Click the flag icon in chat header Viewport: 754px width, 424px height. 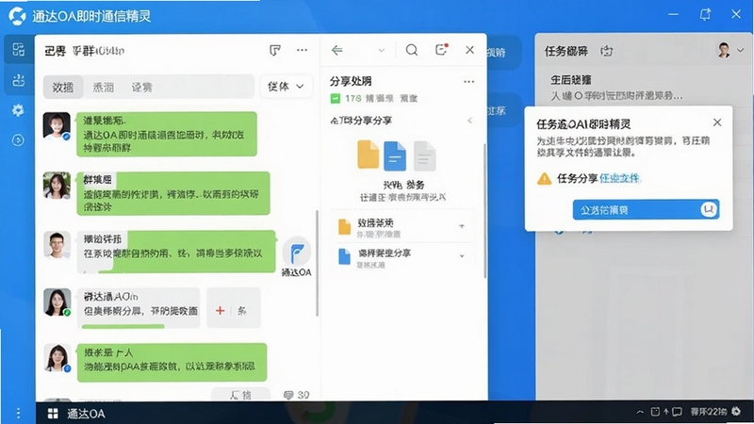(x=274, y=50)
